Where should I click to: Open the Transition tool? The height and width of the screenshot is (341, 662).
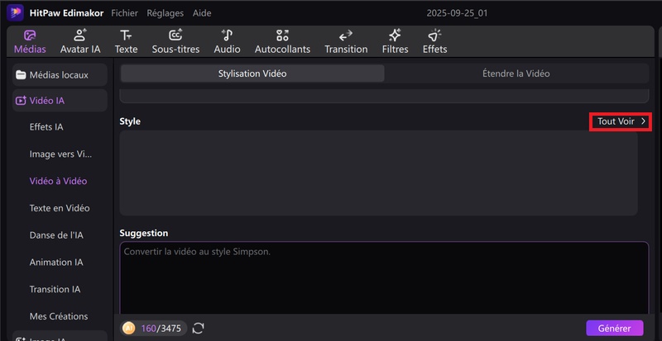(346, 41)
